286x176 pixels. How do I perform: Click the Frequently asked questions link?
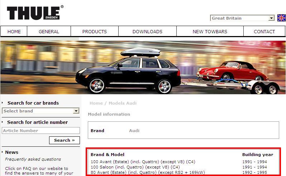coord(33,159)
